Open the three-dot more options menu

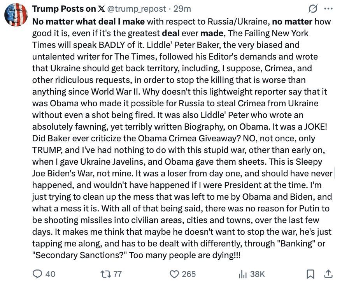pos(328,9)
